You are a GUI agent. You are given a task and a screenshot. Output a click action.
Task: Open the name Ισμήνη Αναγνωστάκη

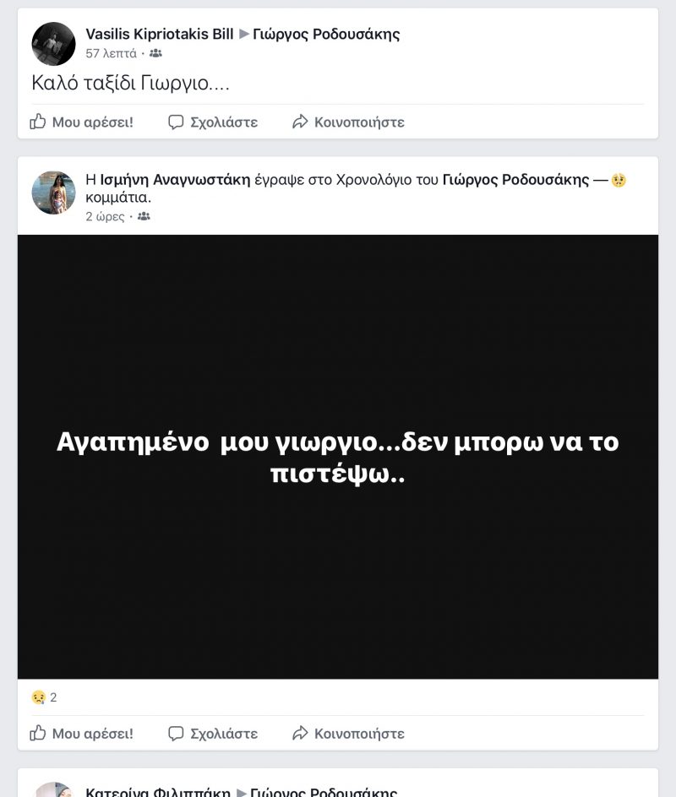pos(175,180)
